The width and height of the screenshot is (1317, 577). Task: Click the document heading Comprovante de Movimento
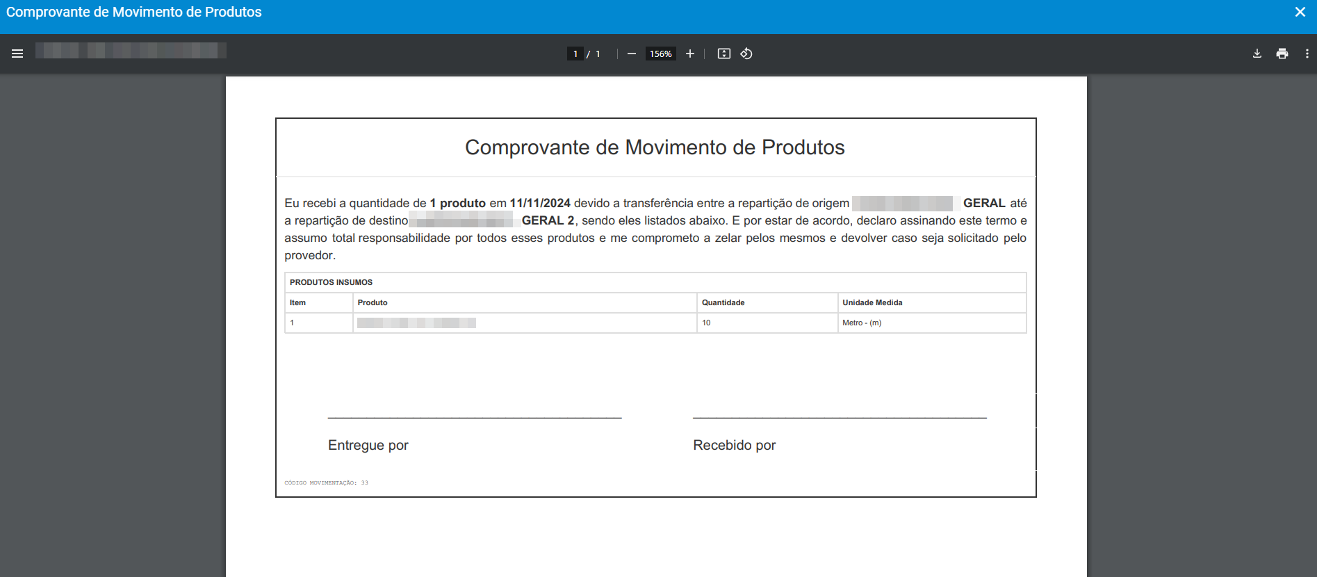655,147
